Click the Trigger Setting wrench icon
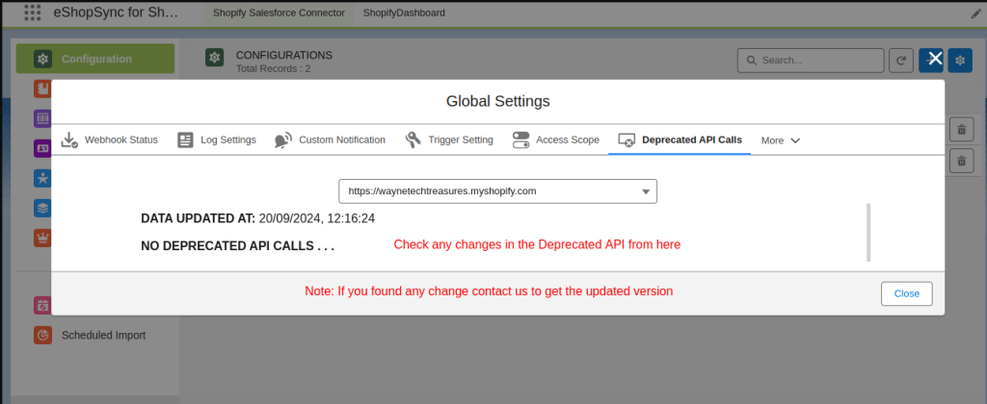The image size is (987, 404). pyautogui.click(x=413, y=140)
